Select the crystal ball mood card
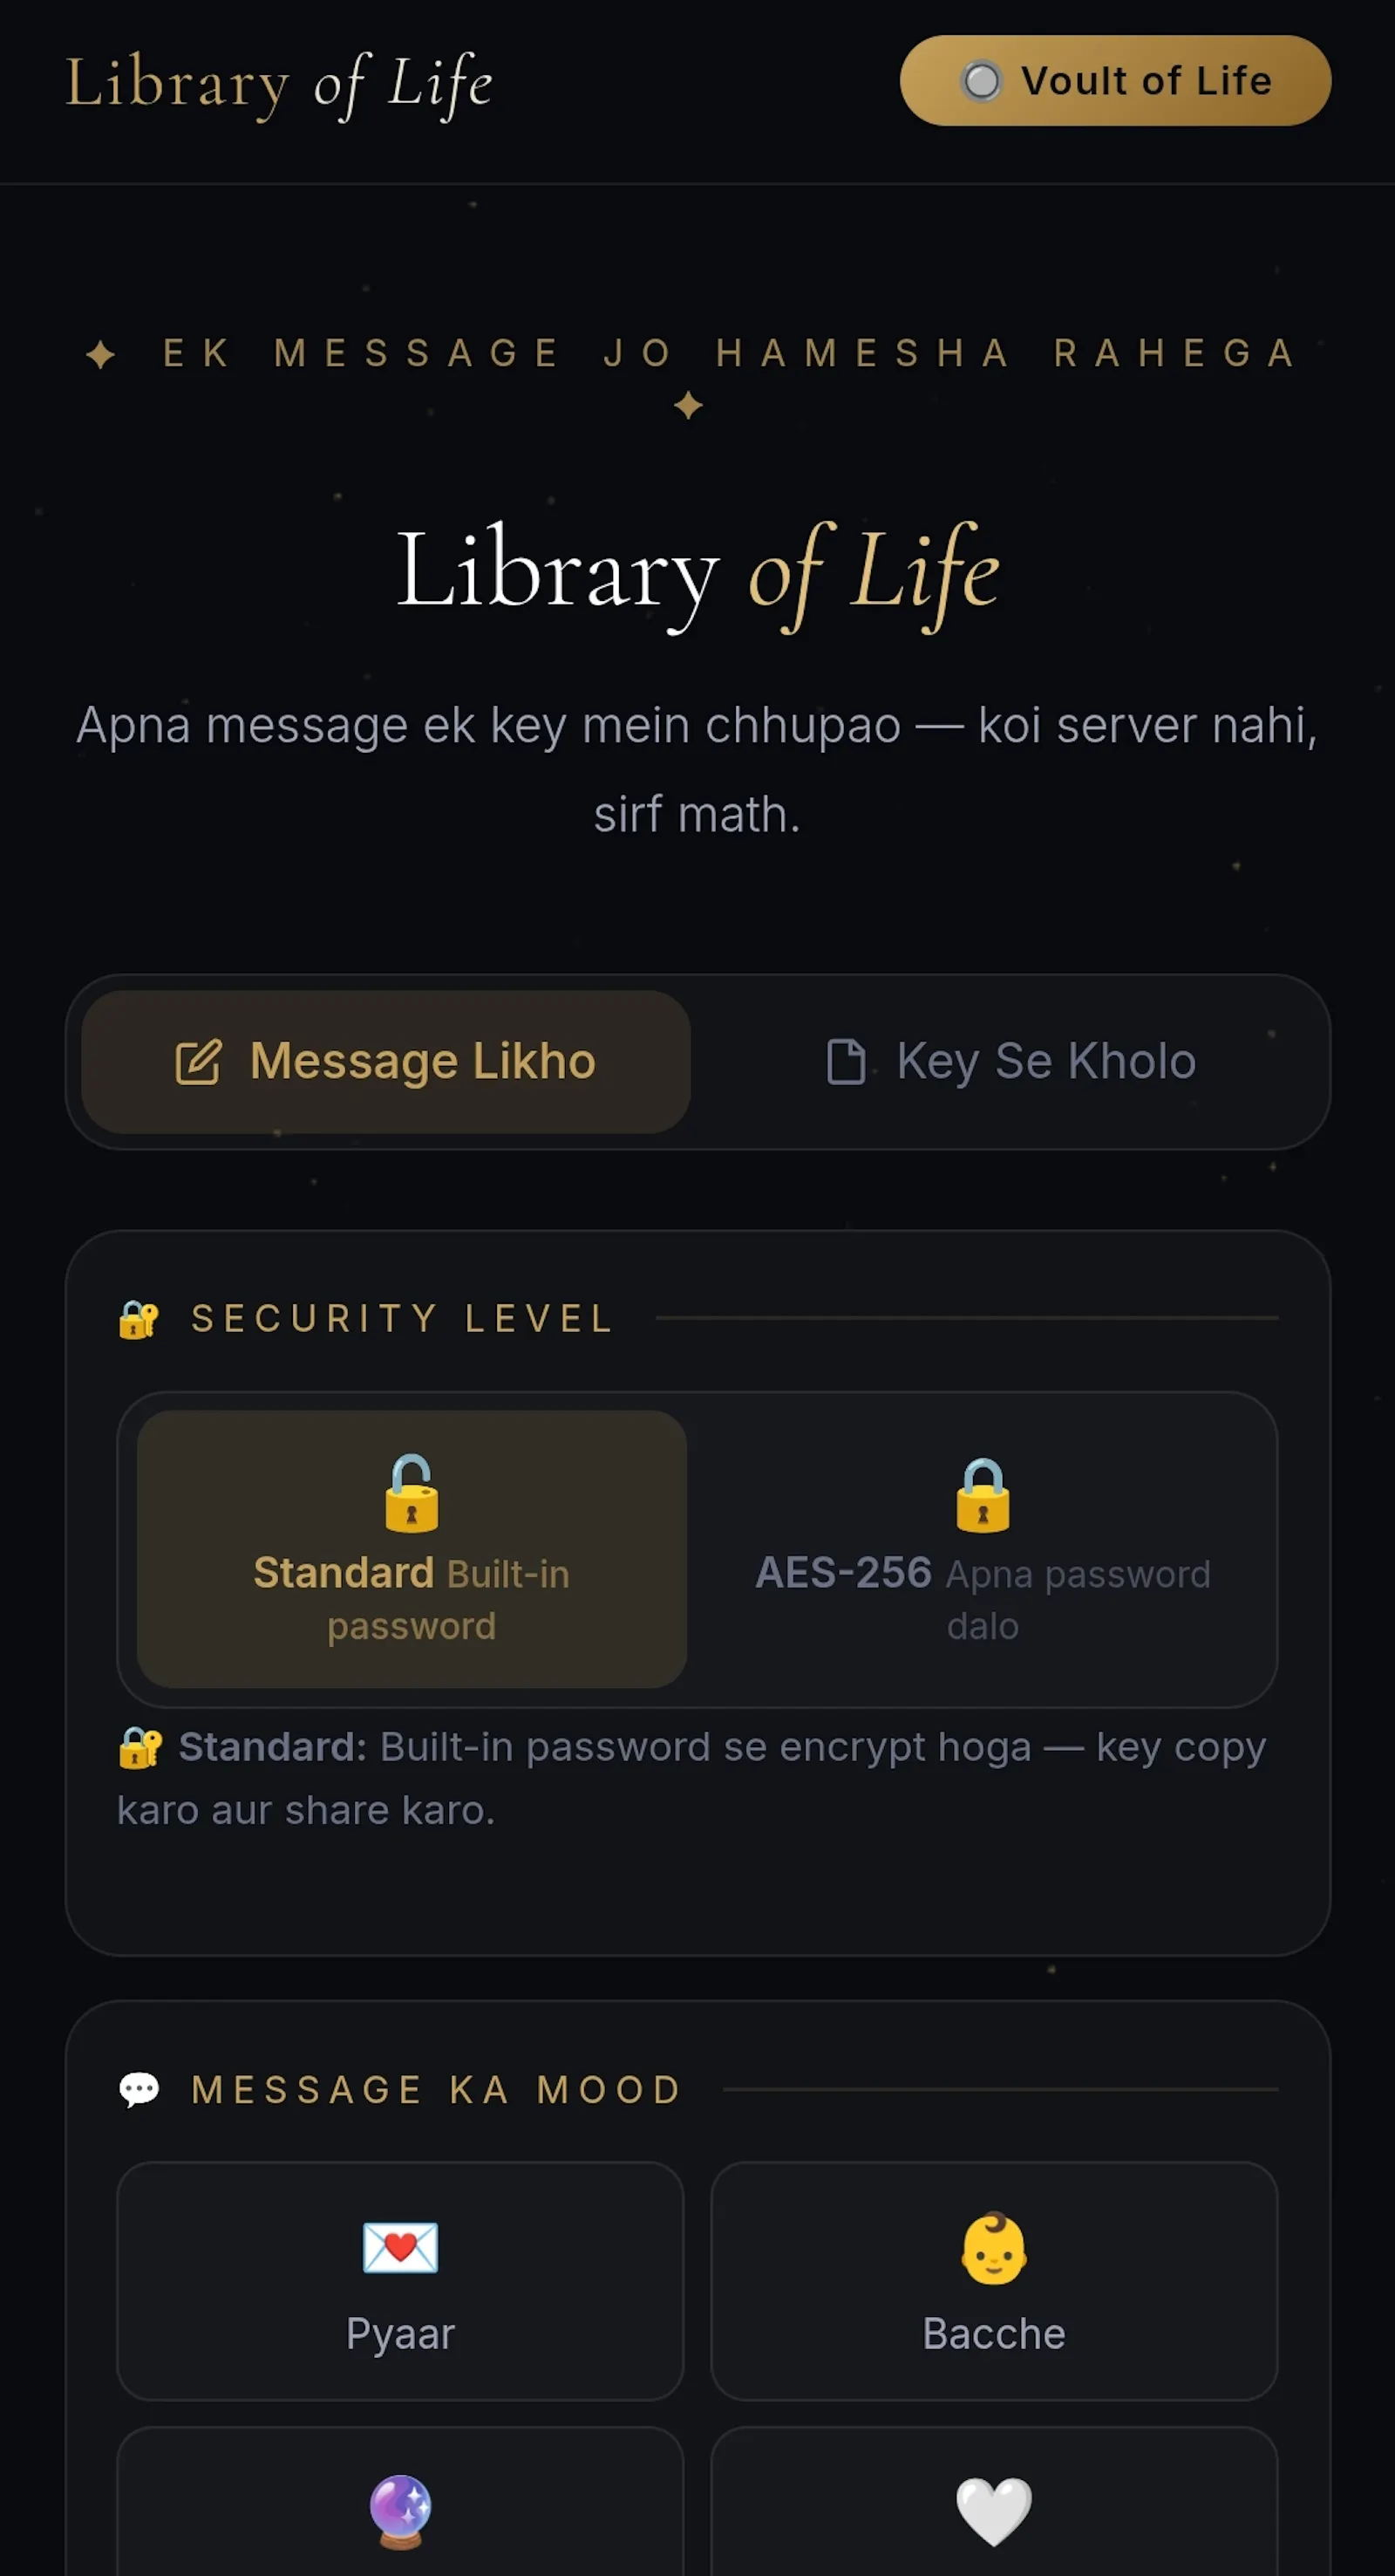Screen dimensions: 1395x2576 401,2502
